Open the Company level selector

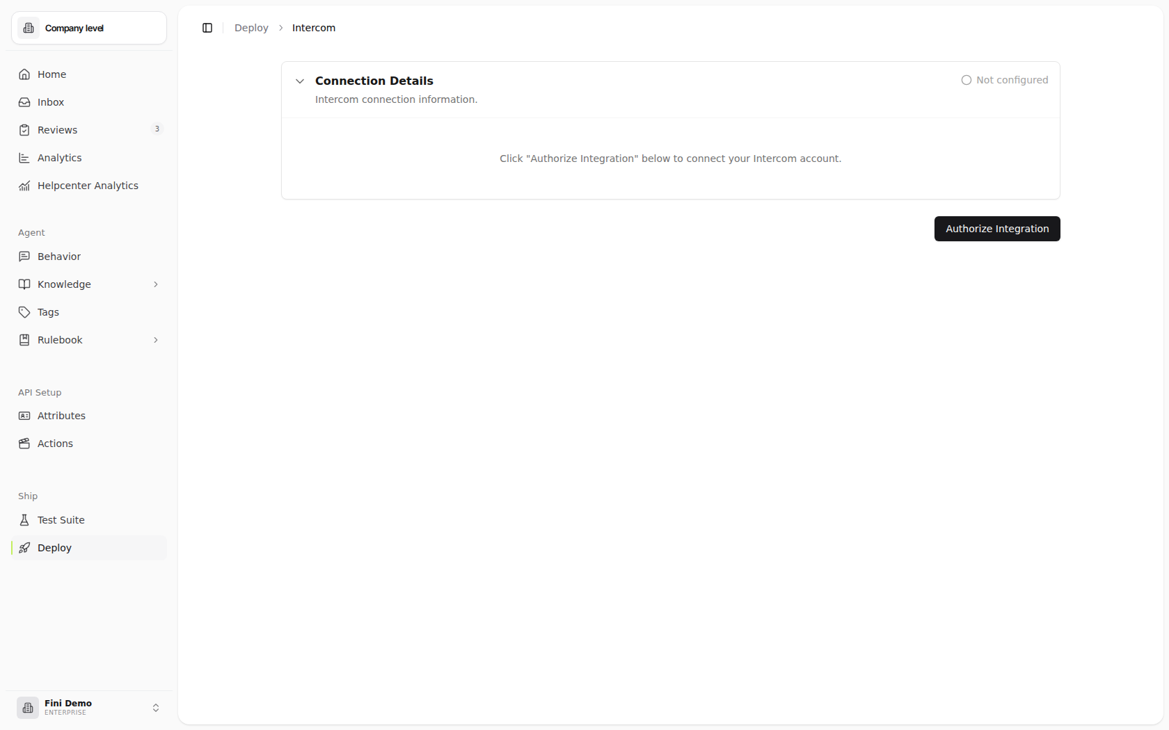click(x=89, y=28)
